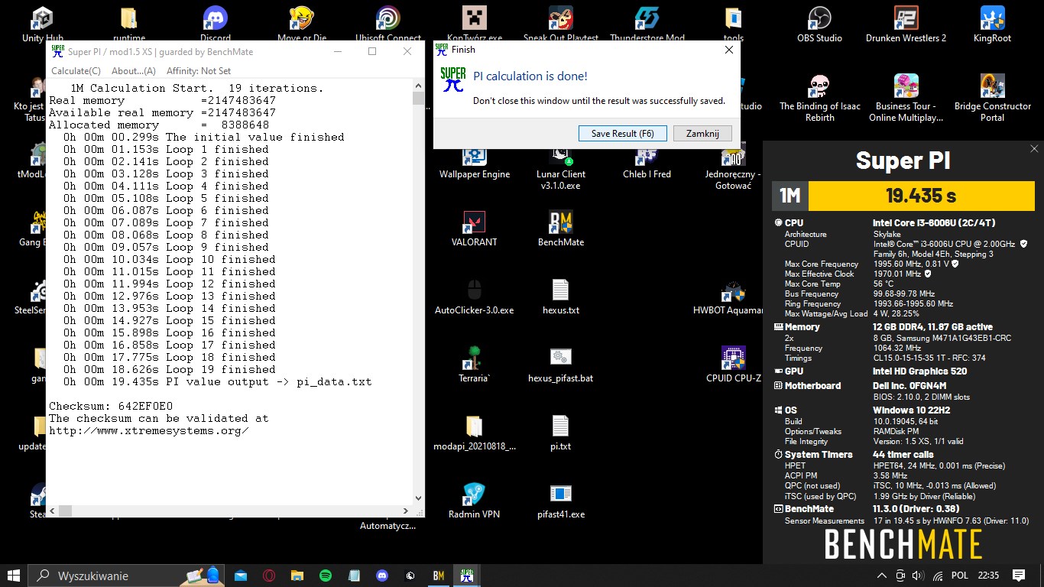This screenshot has height=587, width=1044.
Task: Open the Move or Die game icon
Action: (x=302, y=23)
